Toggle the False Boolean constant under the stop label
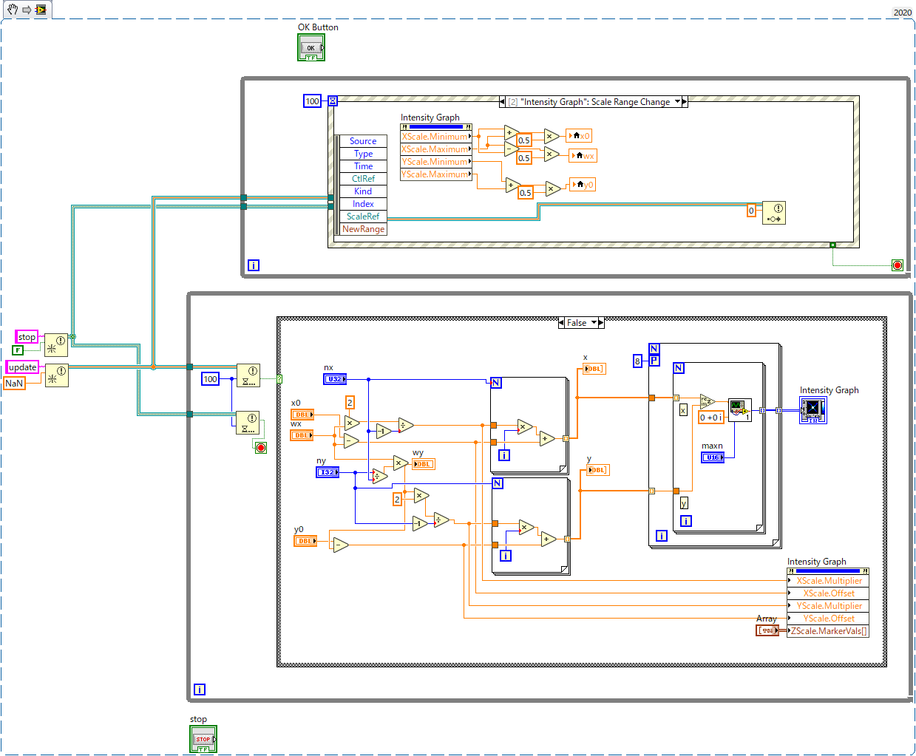916x756 pixels. point(18,350)
